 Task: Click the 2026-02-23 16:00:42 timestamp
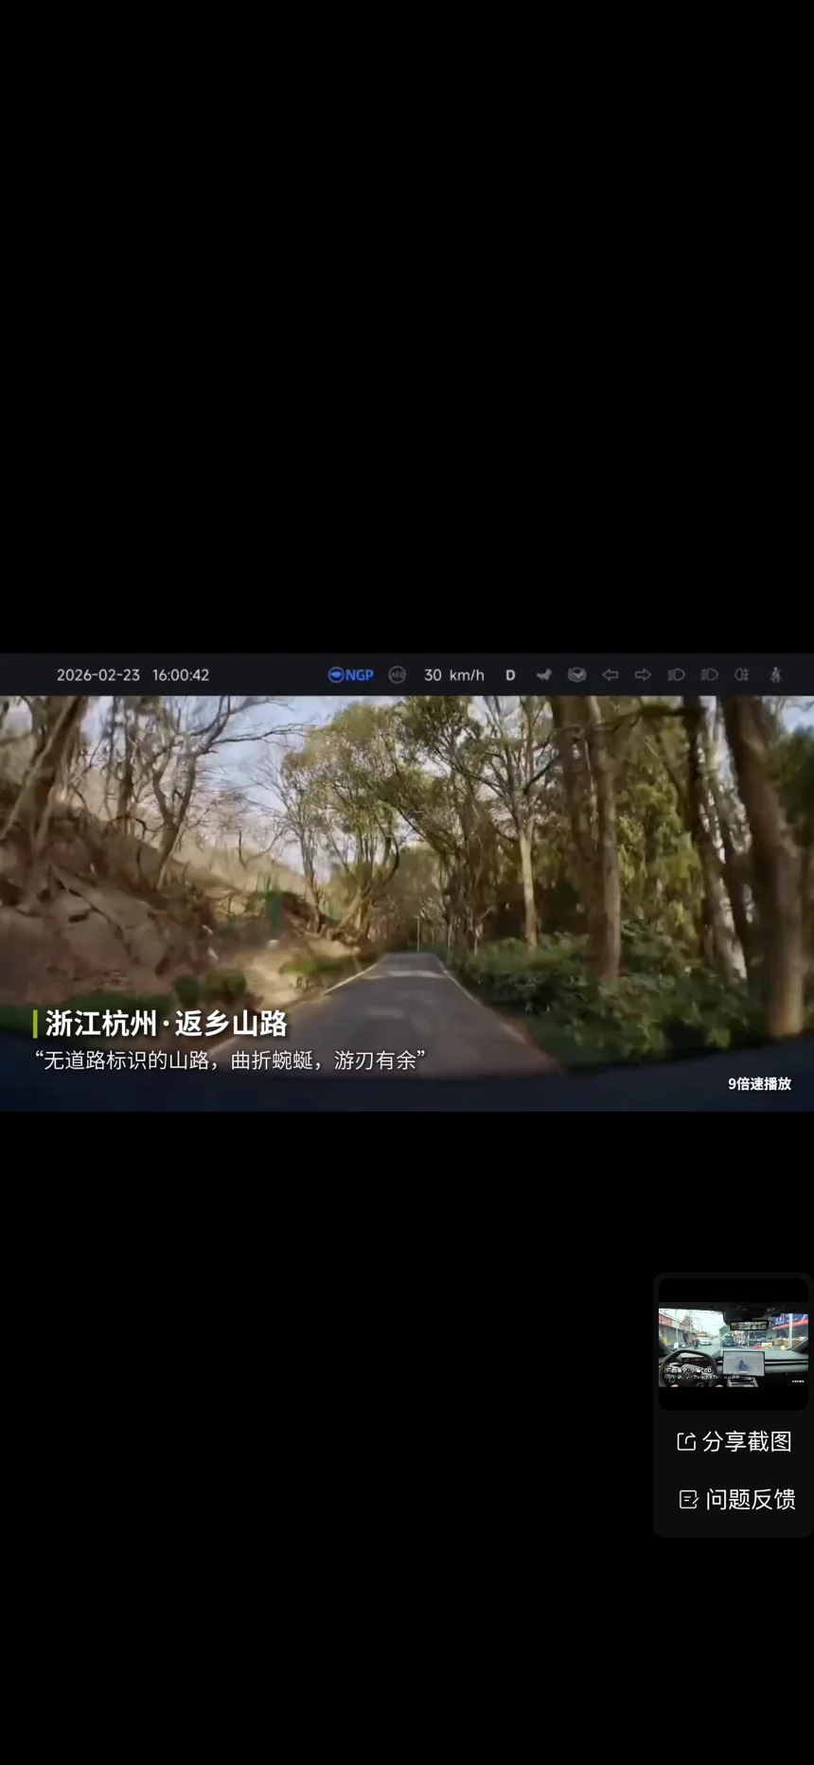pos(133,675)
